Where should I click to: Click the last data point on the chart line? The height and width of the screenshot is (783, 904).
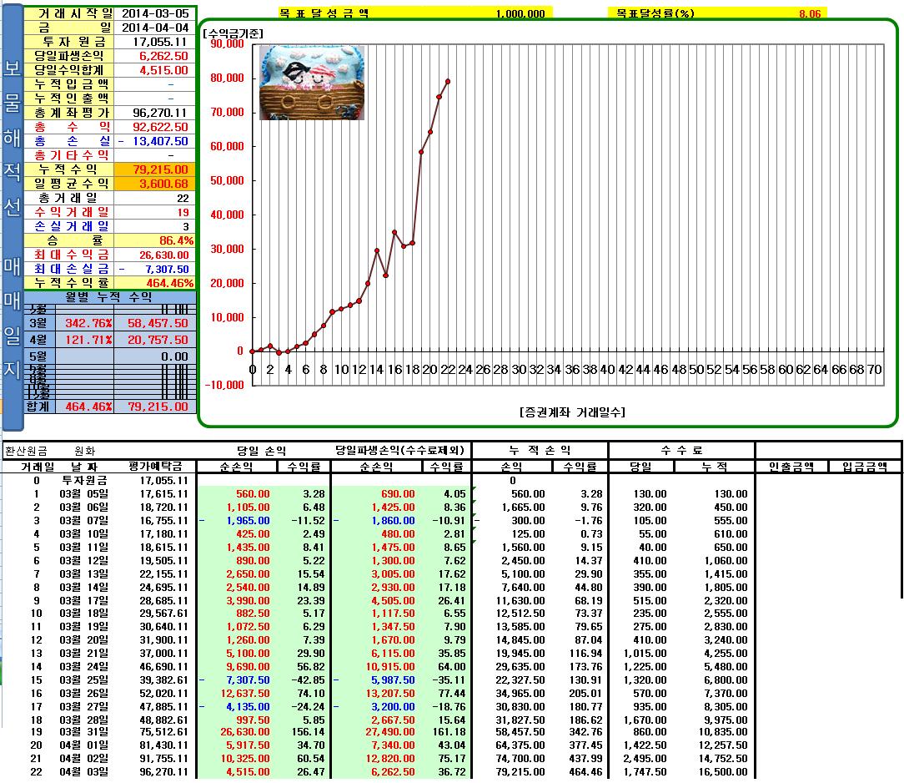coord(448,81)
